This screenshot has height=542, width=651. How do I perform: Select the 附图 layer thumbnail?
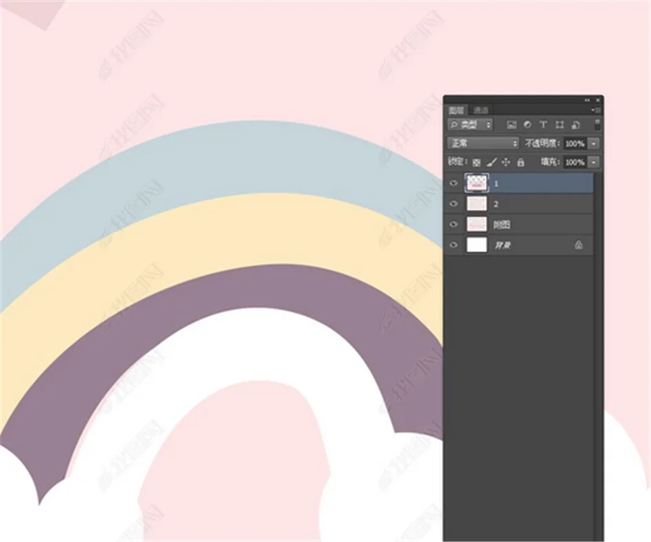[x=477, y=224]
